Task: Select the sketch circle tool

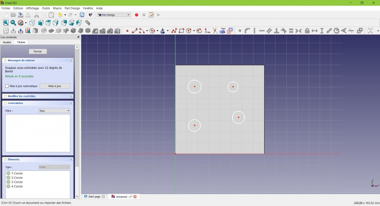Action: point(152,31)
